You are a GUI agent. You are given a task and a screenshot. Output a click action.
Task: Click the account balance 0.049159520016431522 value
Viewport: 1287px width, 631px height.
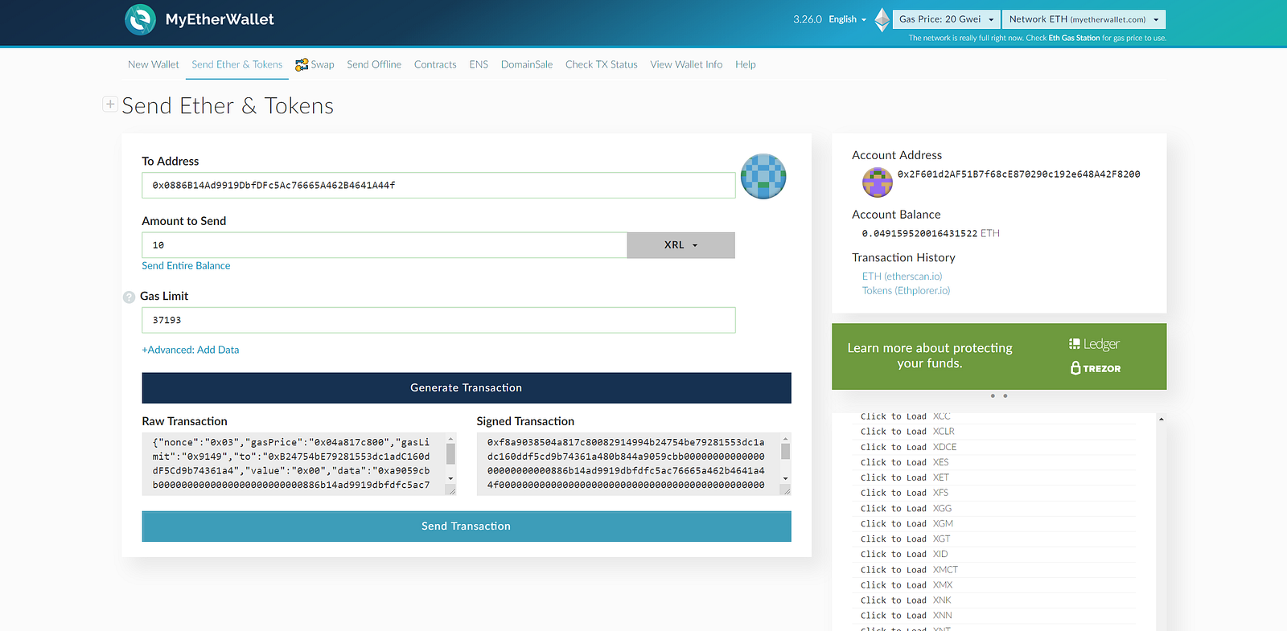click(919, 234)
